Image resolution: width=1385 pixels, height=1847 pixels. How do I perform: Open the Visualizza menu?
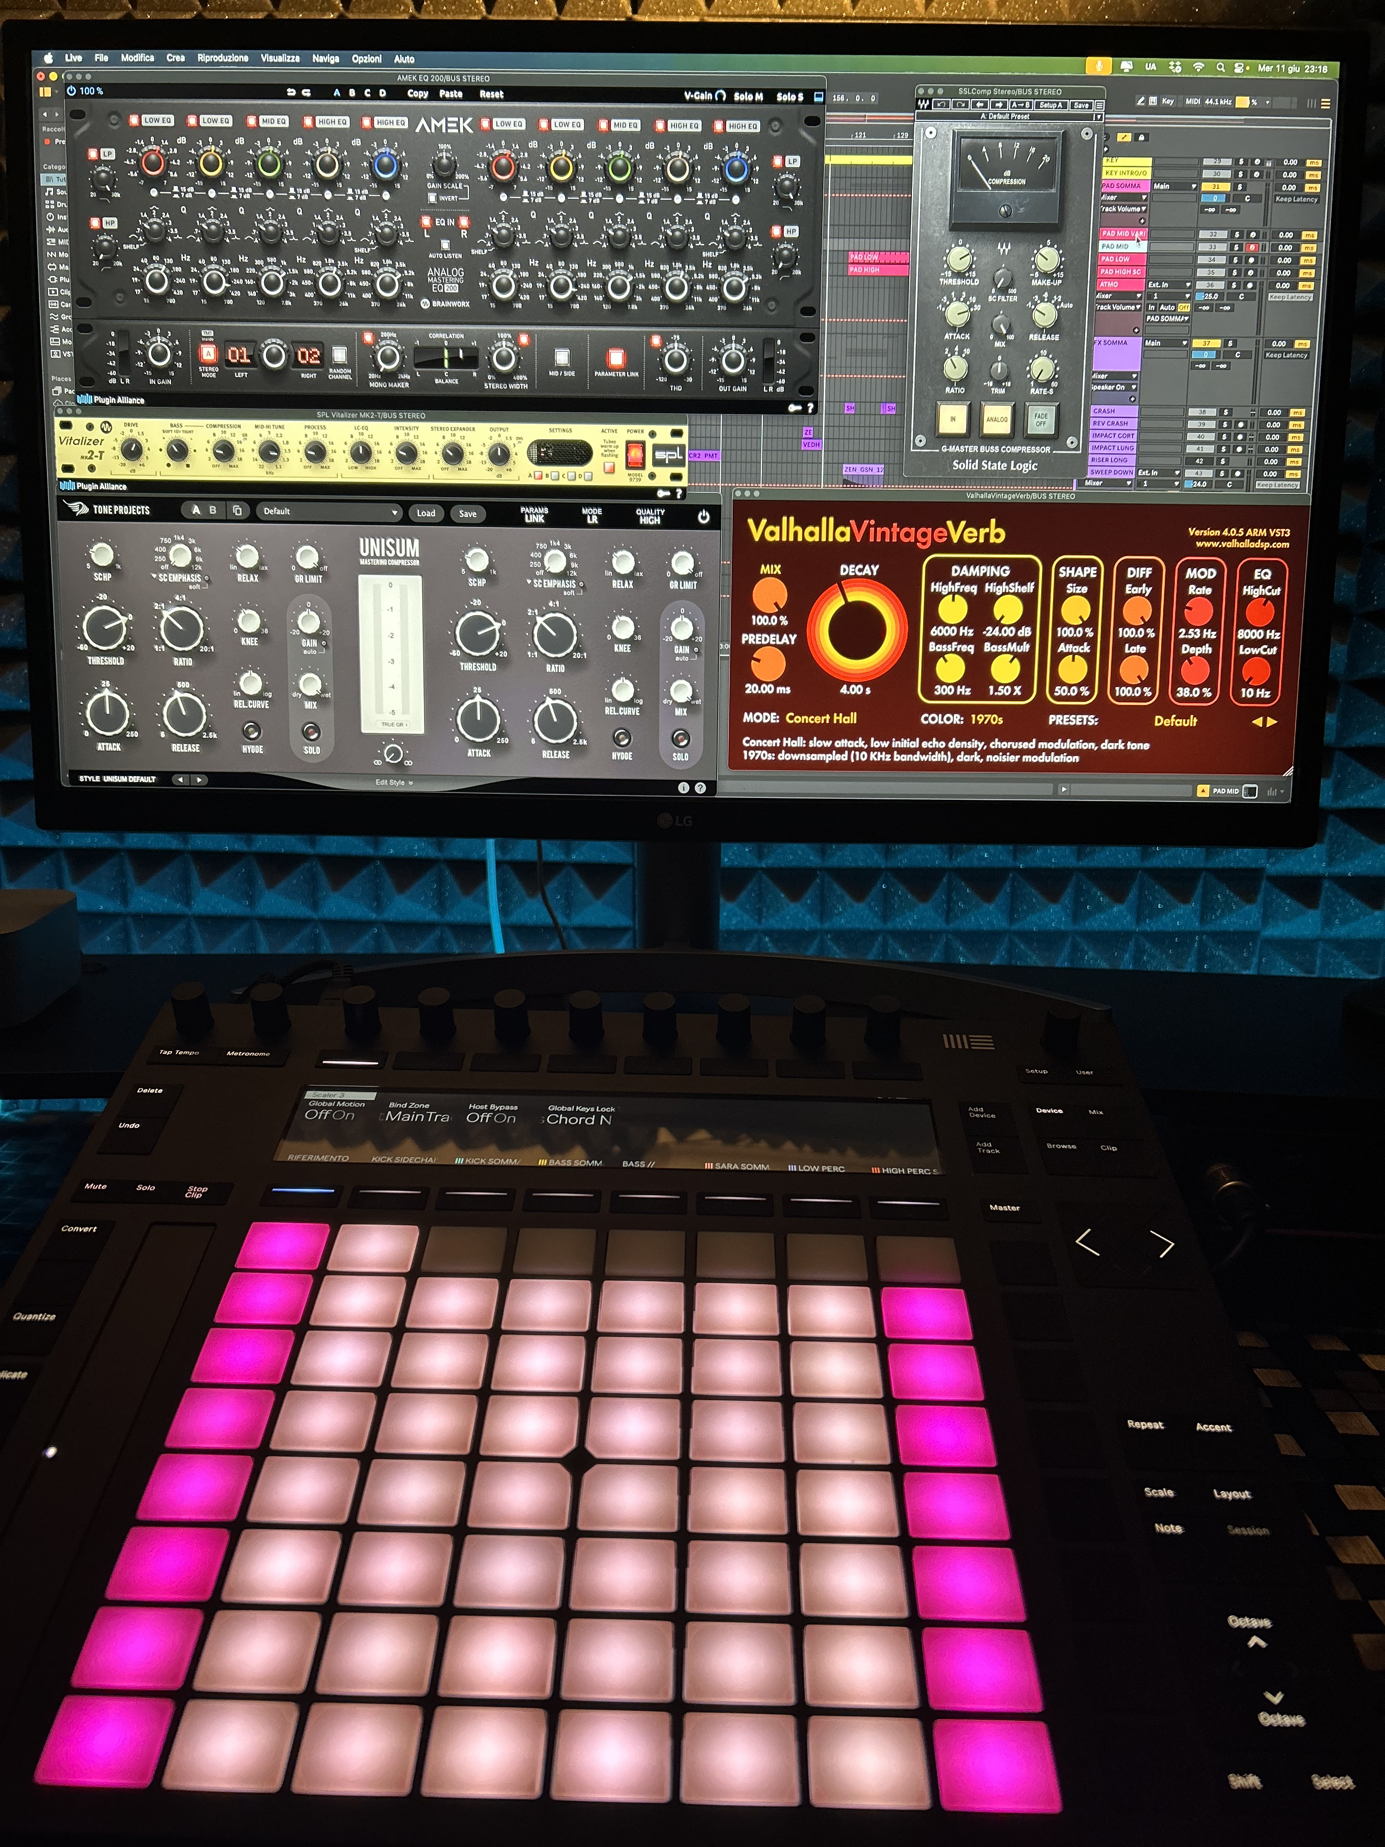[x=280, y=59]
